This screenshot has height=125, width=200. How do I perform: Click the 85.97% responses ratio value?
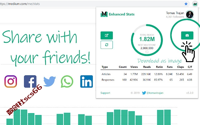pos(158,80)
